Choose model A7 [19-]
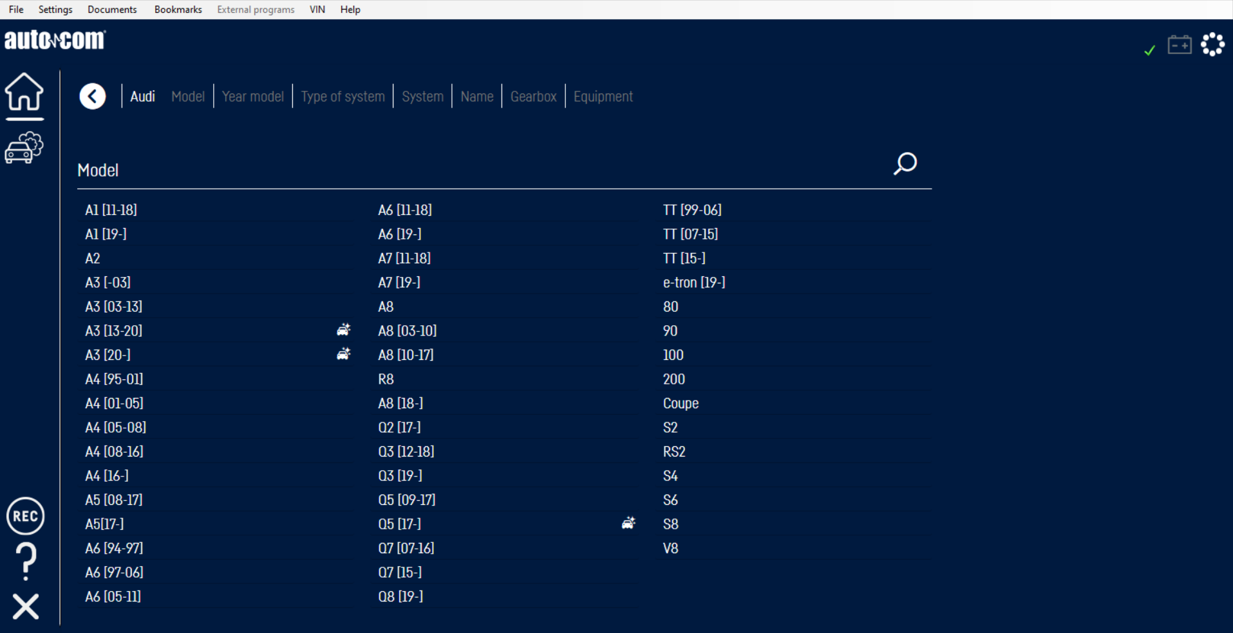Screen dimensions: 1233x633 coord(399,283)
